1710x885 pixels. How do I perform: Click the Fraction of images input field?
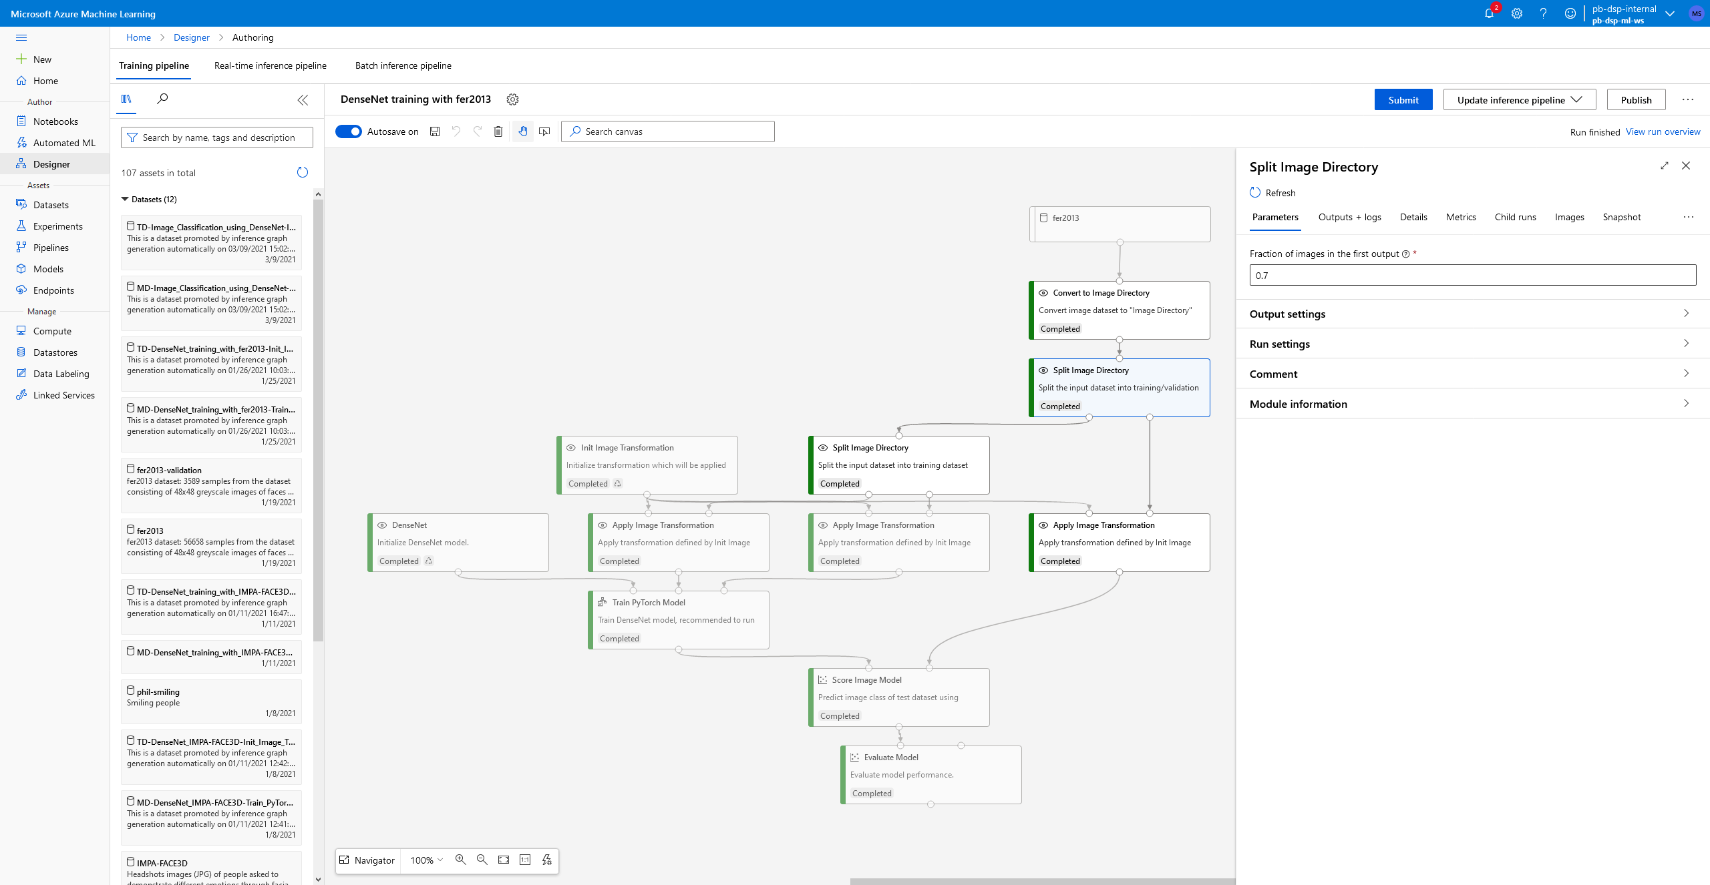pos(1473,275)
